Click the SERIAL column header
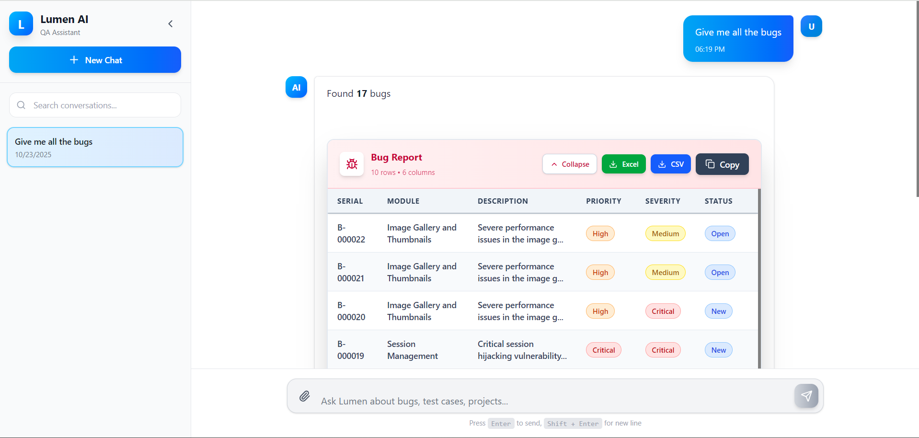Viewport: 919px width, 438px height. click(350, 201)
